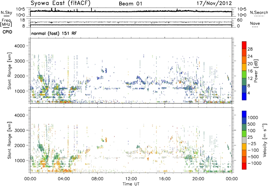This screenshot has width=268, height=186.
Task: Click the 'Syowa East (fitACF)' title
Action: (x=61, y=3)
